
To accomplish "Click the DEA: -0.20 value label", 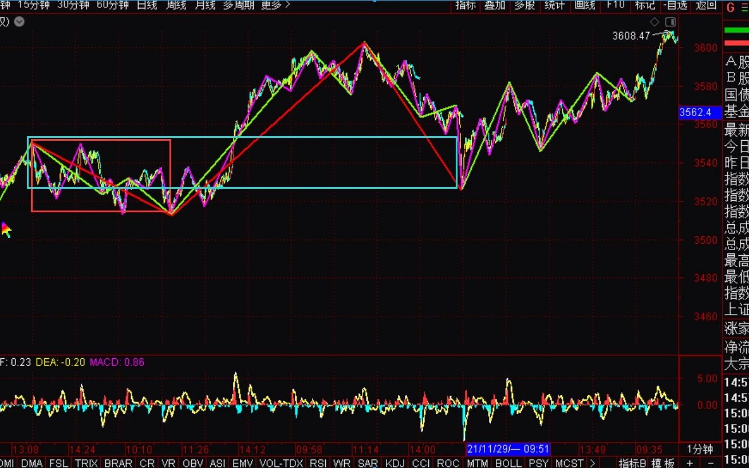I will [x=60, y=362].
